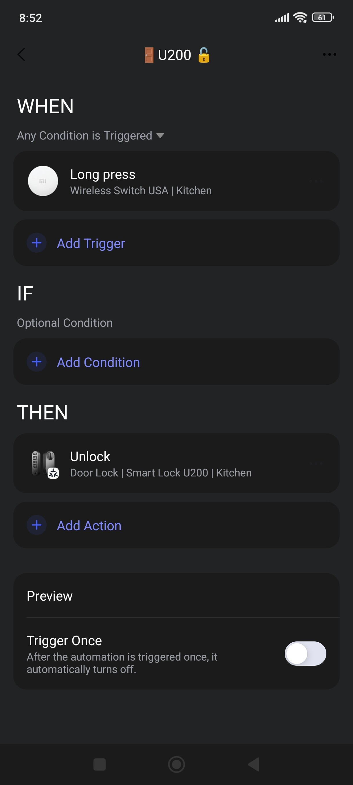Image resolution: width=353 pixels, height=785 pixels.
Task: Toggle the Trigger Once switch
Action: pyautogui.click(x=305, y=653)
